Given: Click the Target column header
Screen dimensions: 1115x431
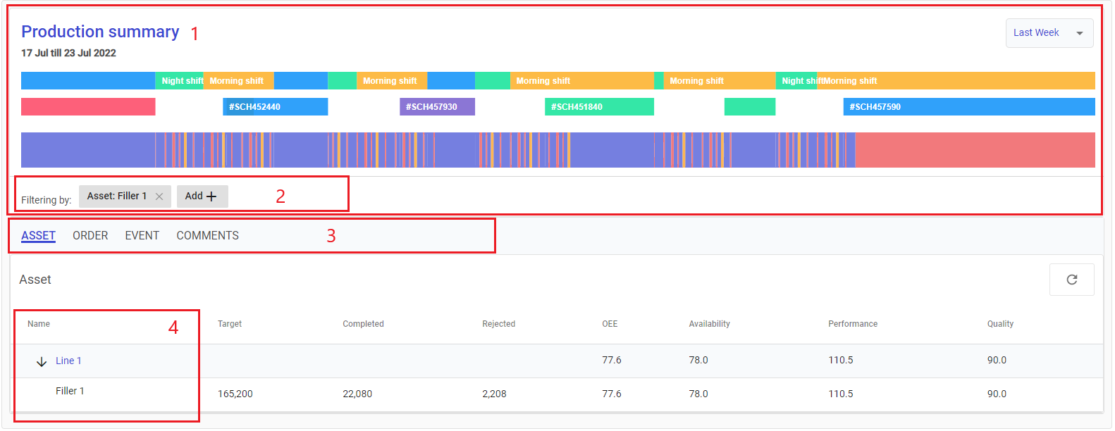Looking at the screenshot, I should [x=230, y=324].
